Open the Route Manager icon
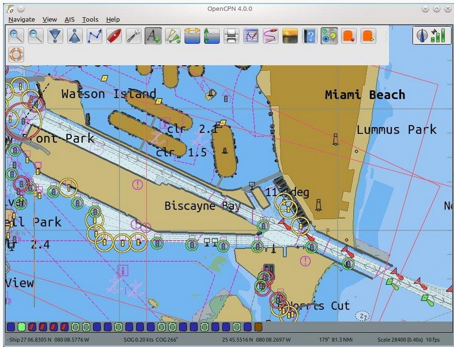 [251, 36]
